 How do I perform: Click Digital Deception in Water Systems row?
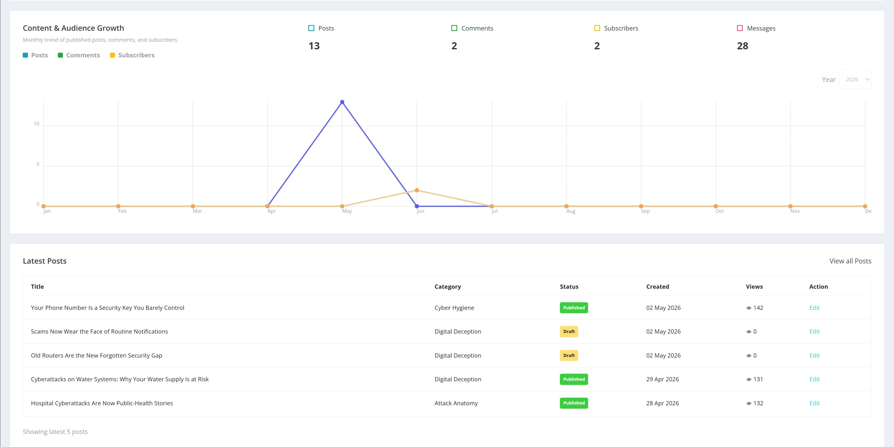(458, 379)
